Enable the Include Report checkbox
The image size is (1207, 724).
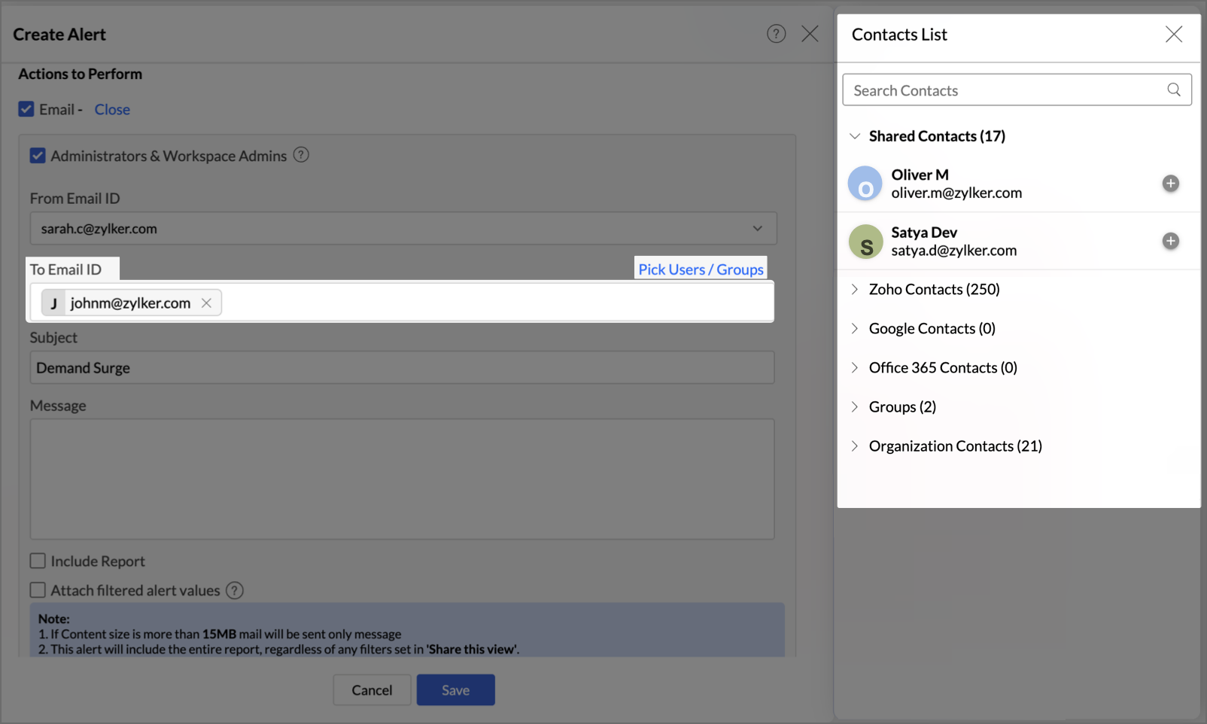click(x=38, y=561)
